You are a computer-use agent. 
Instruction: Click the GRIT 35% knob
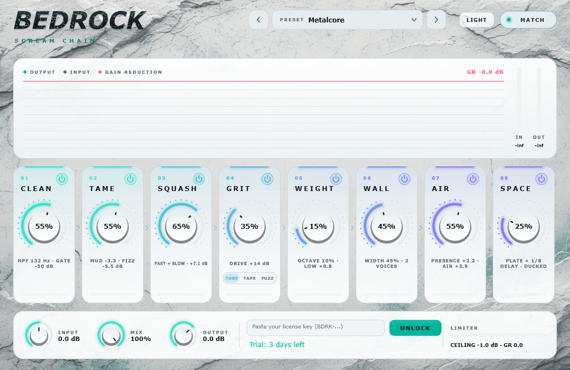pyautogui.click(x=249, y=227)
